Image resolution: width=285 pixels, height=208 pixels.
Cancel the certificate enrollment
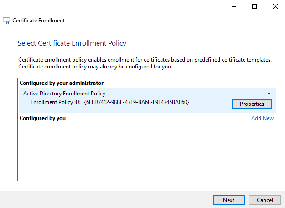click(x=264, y=200)
